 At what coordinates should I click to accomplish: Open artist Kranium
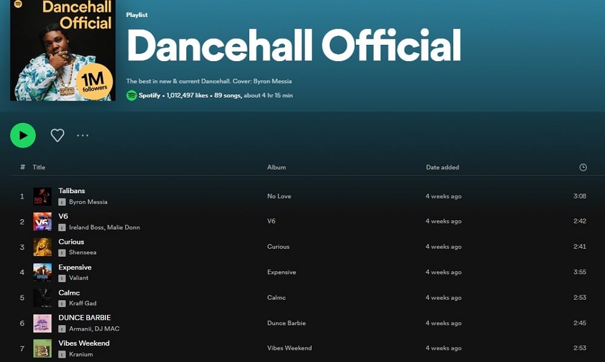coord(81,354)
